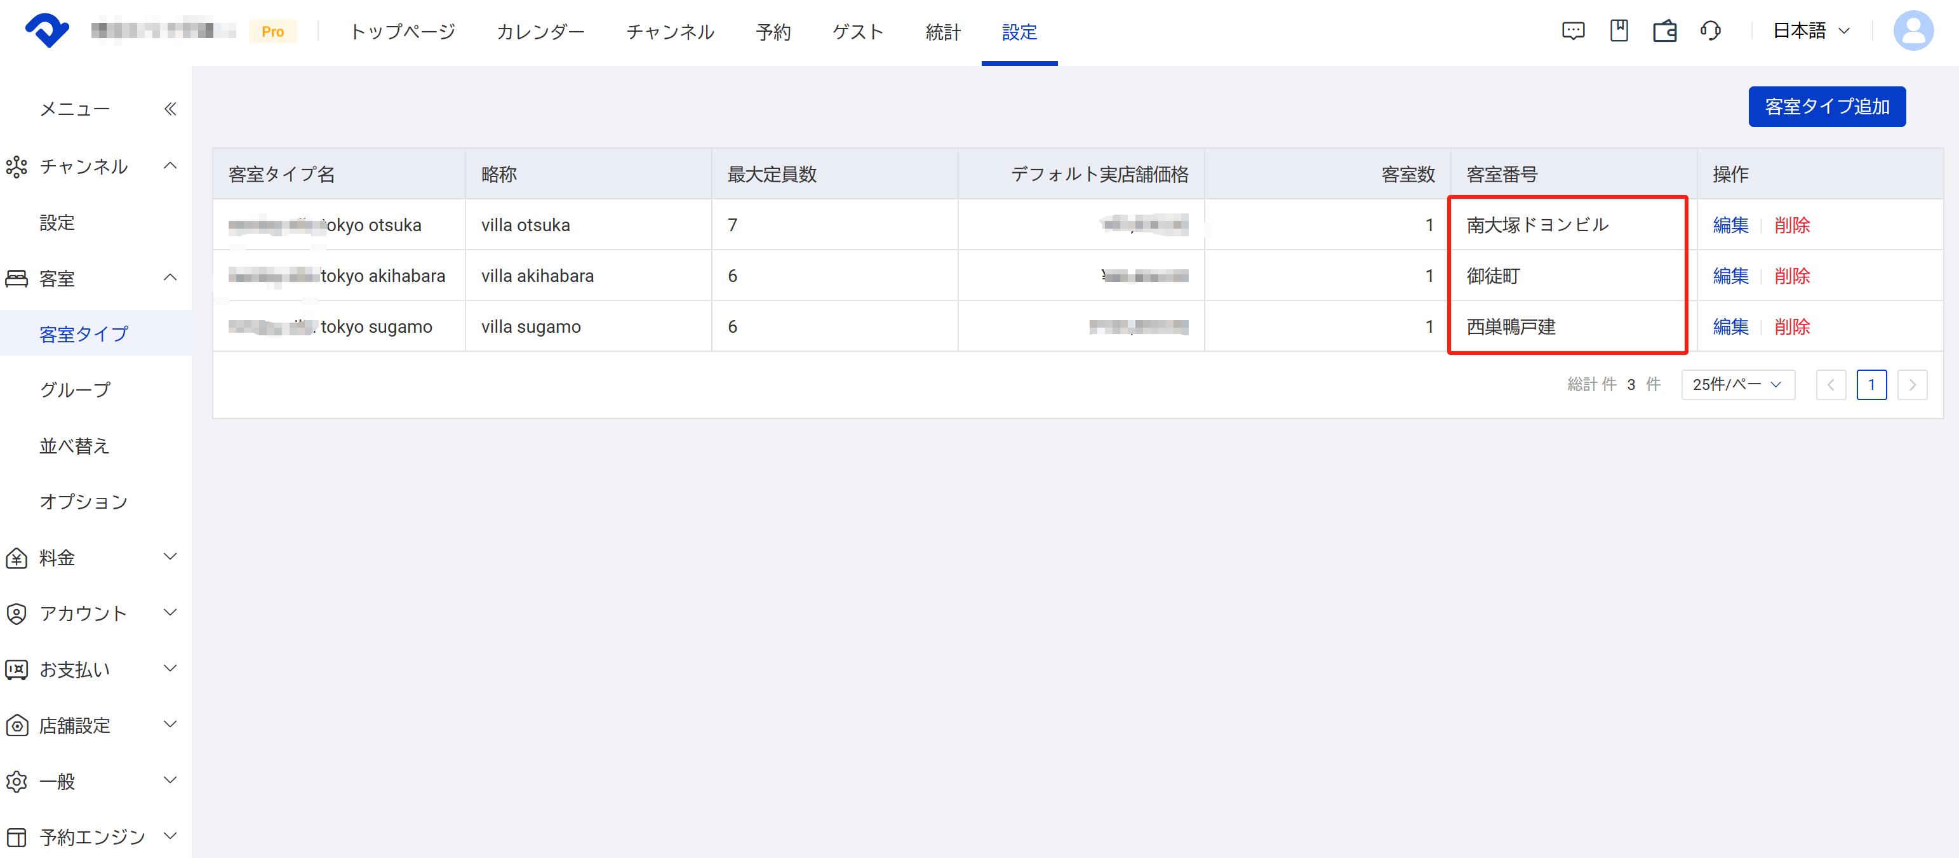Delete the villa akihabara room type
The image size is (1959, 858).
coord(1792,276)
